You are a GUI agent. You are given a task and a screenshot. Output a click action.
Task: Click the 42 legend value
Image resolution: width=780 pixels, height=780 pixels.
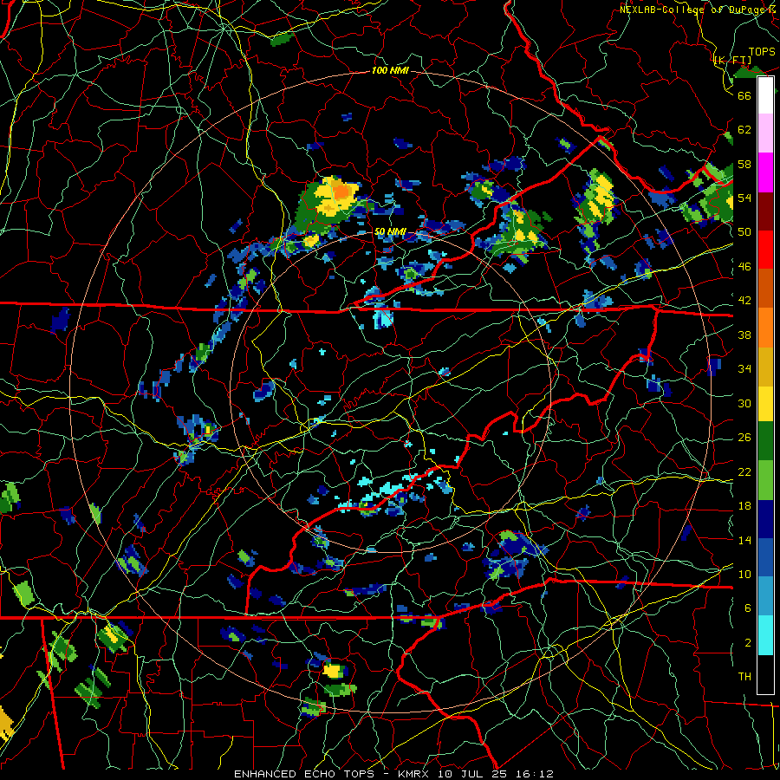click(x=744, y=301)
